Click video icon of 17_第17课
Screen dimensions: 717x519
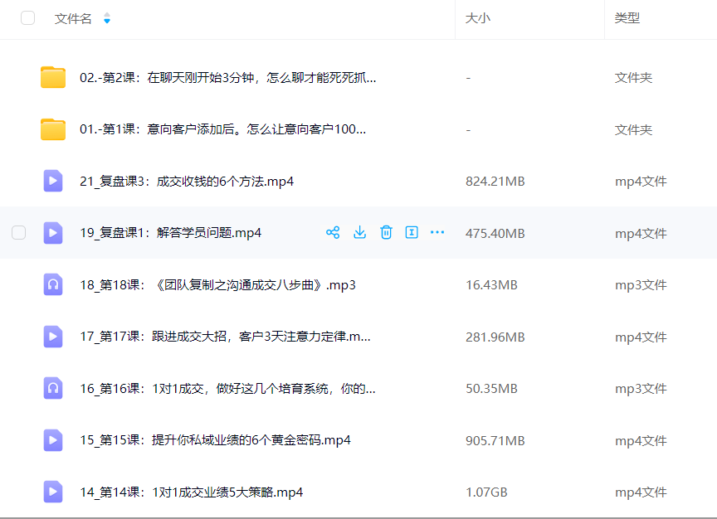[53, 337]
